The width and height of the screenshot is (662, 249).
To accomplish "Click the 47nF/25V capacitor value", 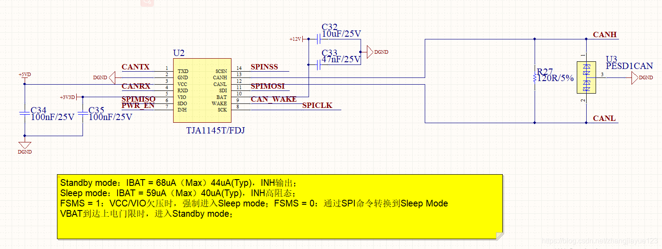I will click(341, 59).
